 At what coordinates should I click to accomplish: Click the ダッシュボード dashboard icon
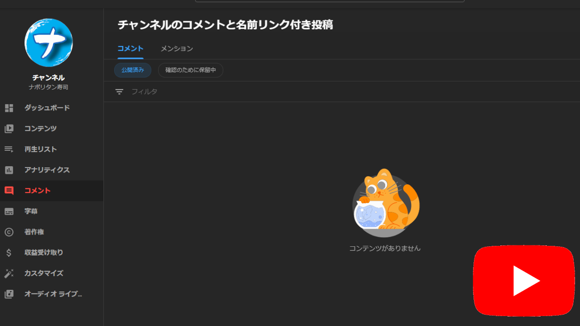click(x=9, y=108)
